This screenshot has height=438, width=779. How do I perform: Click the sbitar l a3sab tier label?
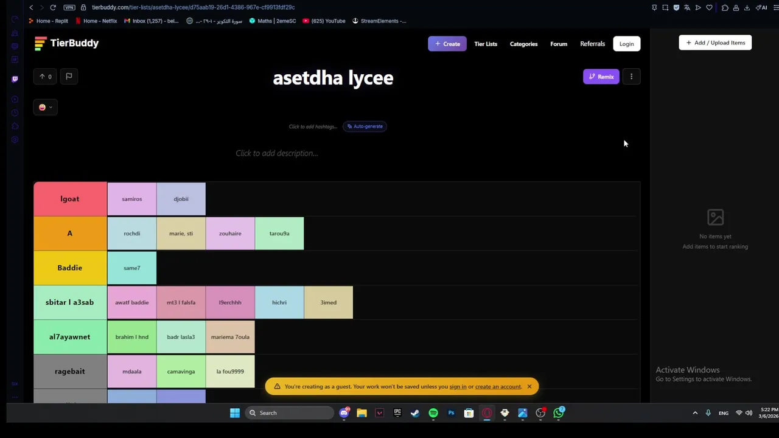70,302
